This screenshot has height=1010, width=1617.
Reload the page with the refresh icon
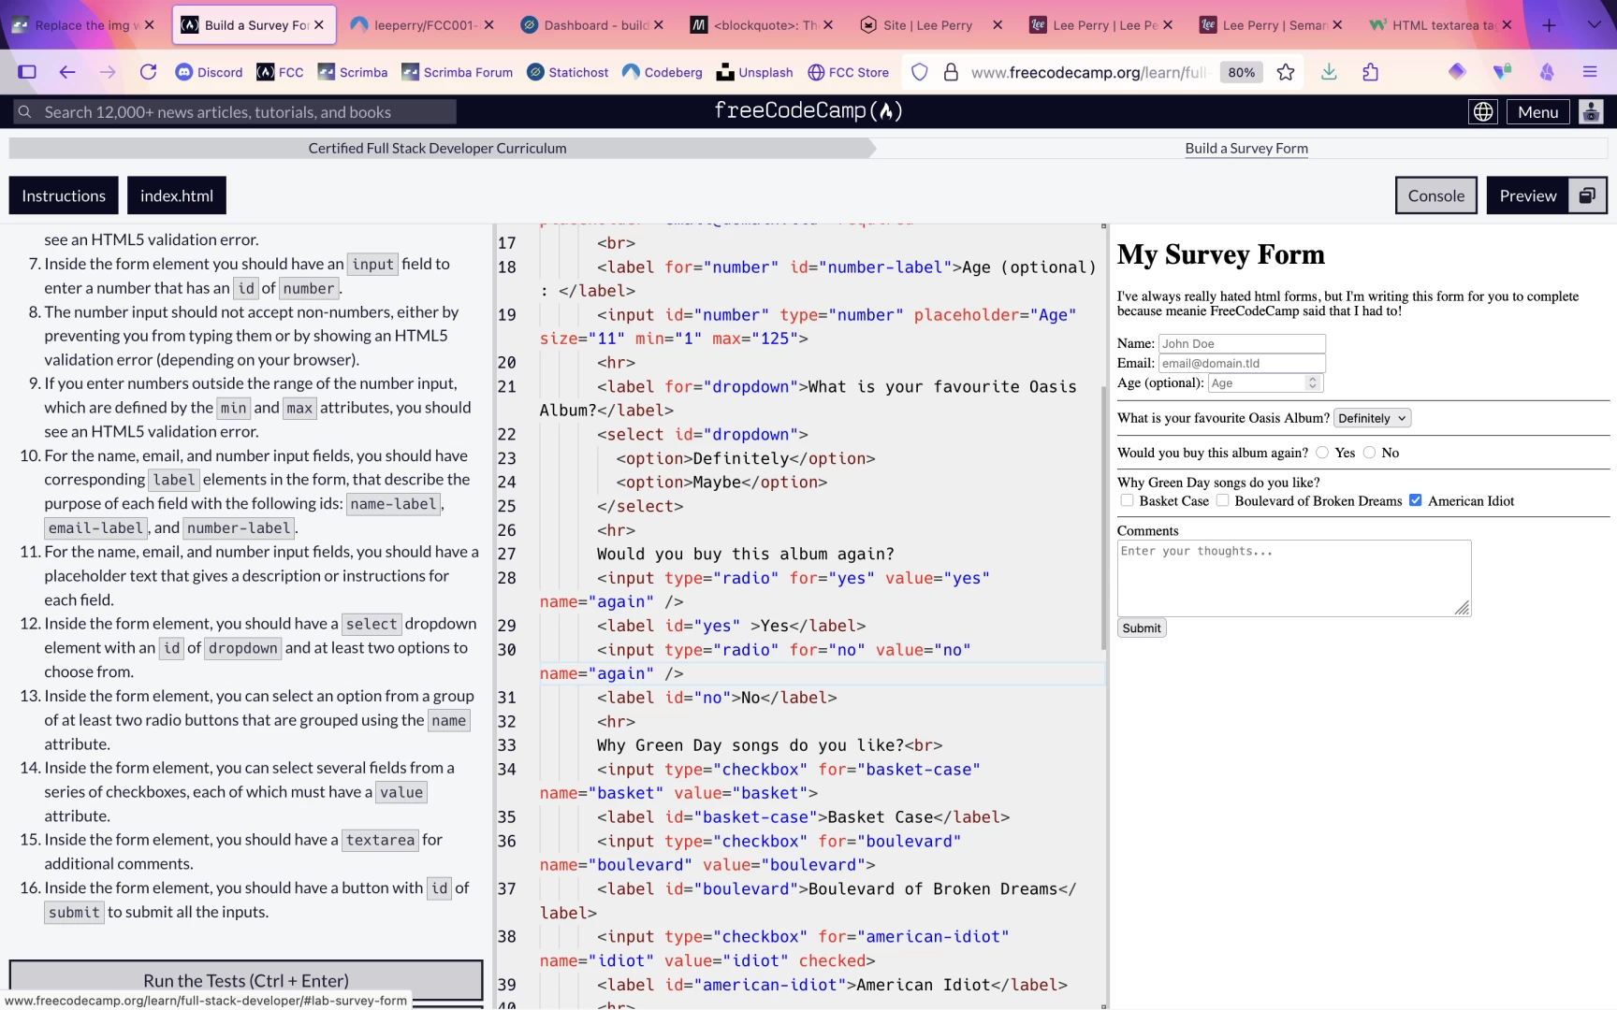pyautogui.click(x=148, y=72)
